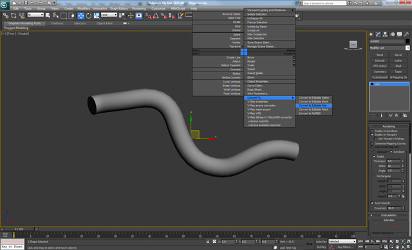Click the TurboSmooth modifier button
This screenshot has height=250, width=412.
click(380, 77)
